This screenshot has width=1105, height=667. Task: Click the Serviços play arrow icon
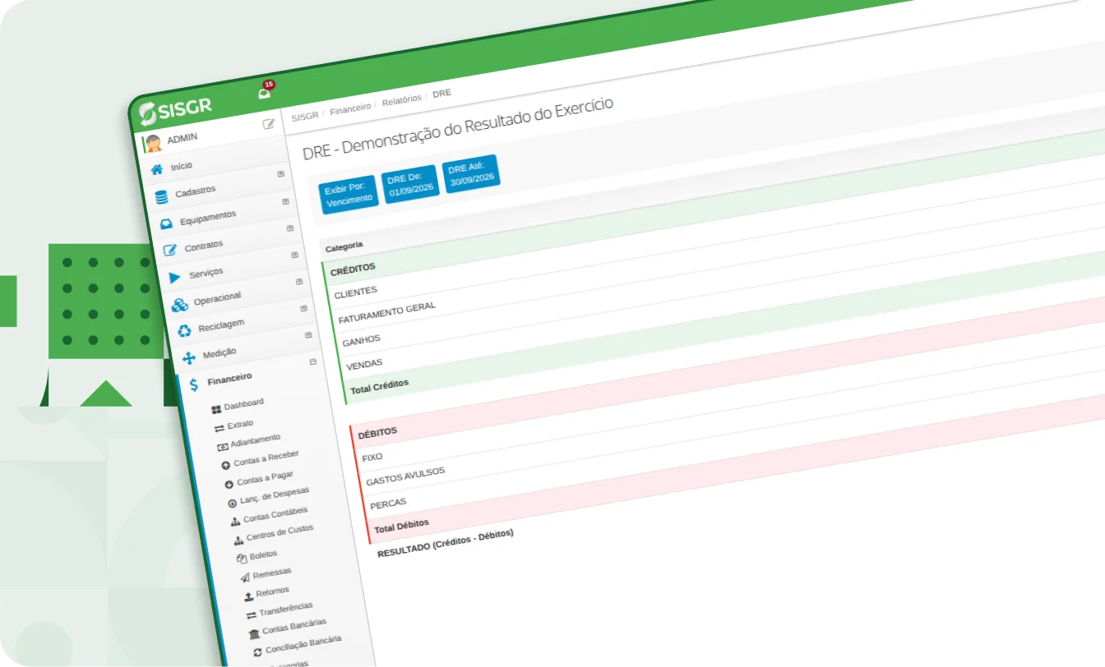[x=175, y=278]
